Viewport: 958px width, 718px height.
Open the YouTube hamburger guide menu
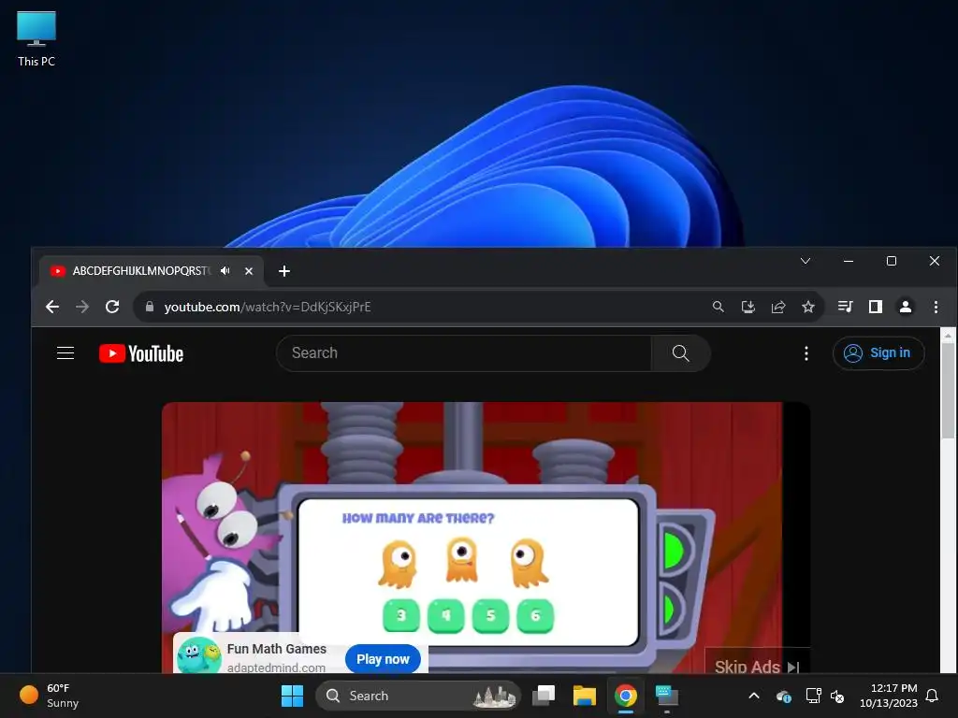pyautogui.click(x=65, y=352)
